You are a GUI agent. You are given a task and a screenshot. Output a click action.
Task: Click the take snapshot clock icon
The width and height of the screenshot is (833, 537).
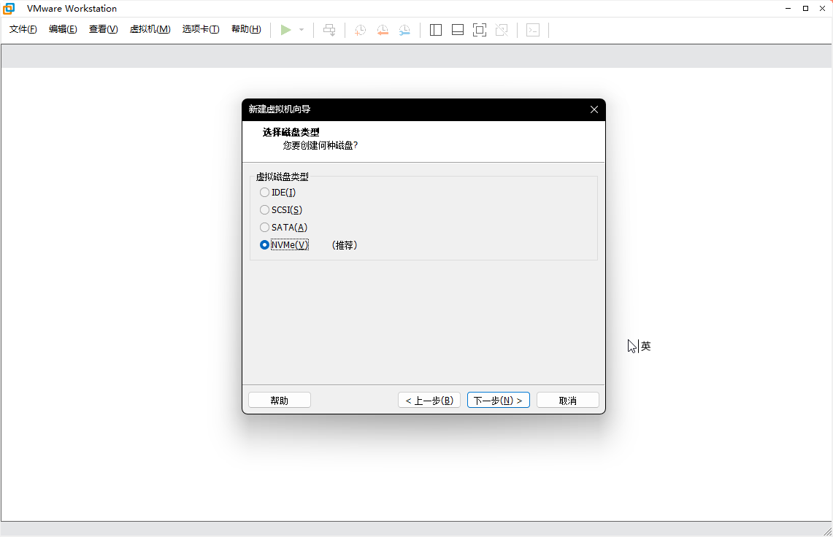coord(360,30)
